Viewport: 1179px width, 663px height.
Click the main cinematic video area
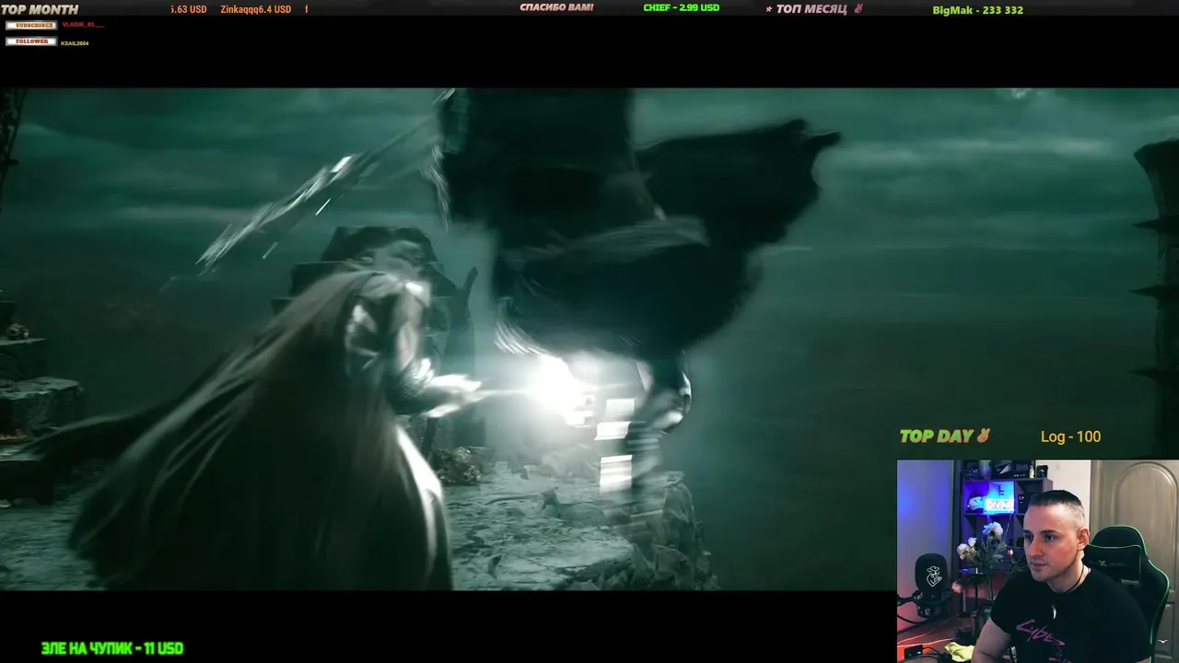[589, 339]
